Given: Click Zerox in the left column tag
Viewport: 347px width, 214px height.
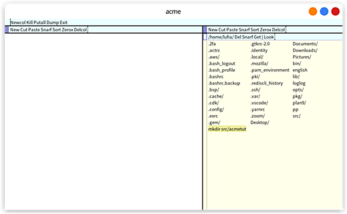Looking at the screenshot, I should pyautogui.click(x=68, y=30).
